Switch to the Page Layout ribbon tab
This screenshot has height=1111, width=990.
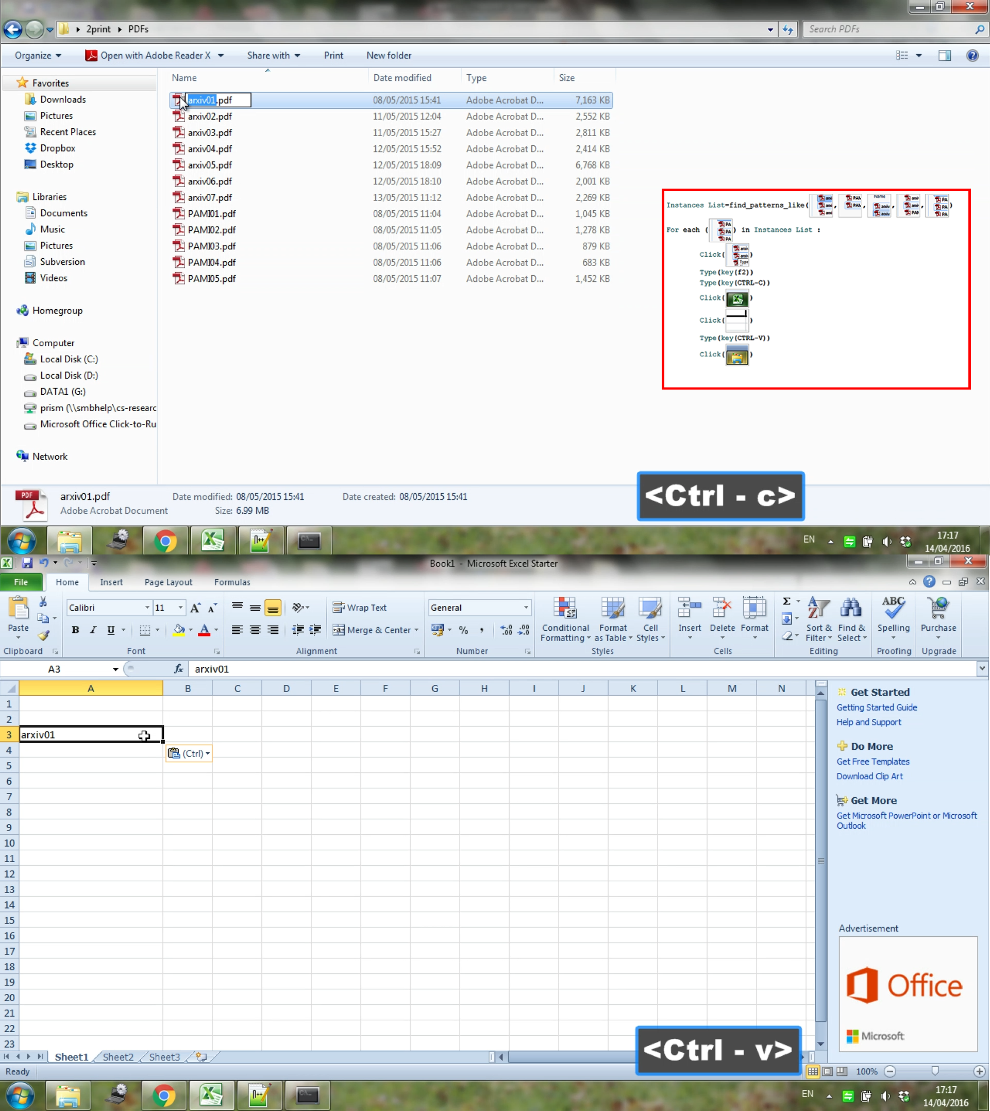168,582
